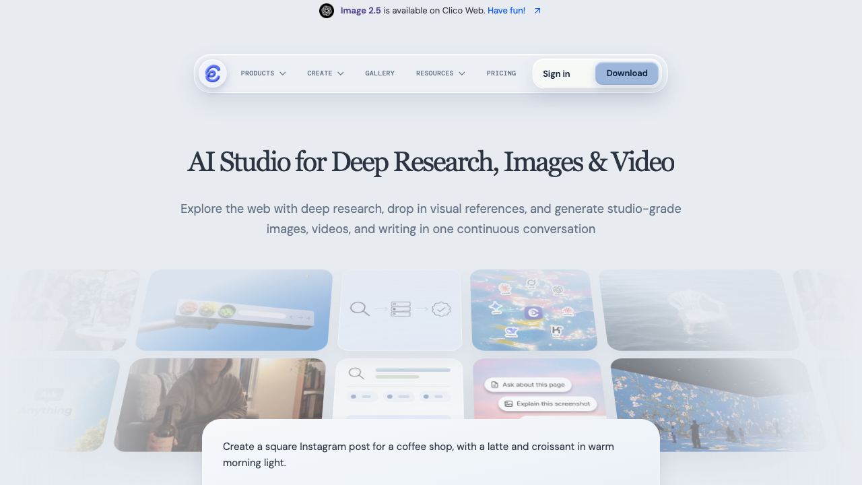This screenshot has width=862, height=485.
Task: Click the AI Studio main headline
Action: pos(431,162)
